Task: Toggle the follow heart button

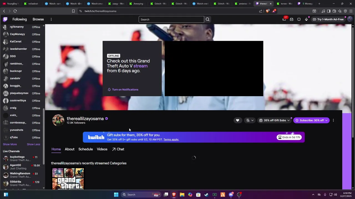Action: pyautogui.click(x=237, y=120)
